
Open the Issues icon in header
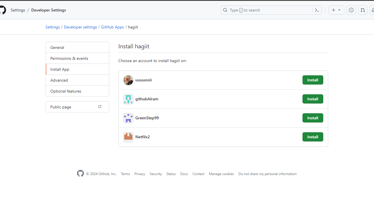[351, 10]
